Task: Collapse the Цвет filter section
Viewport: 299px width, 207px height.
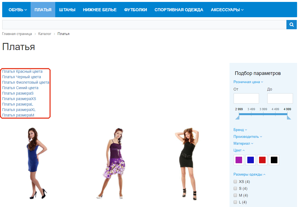Action: pyautogui.click(x=239, y=150)
